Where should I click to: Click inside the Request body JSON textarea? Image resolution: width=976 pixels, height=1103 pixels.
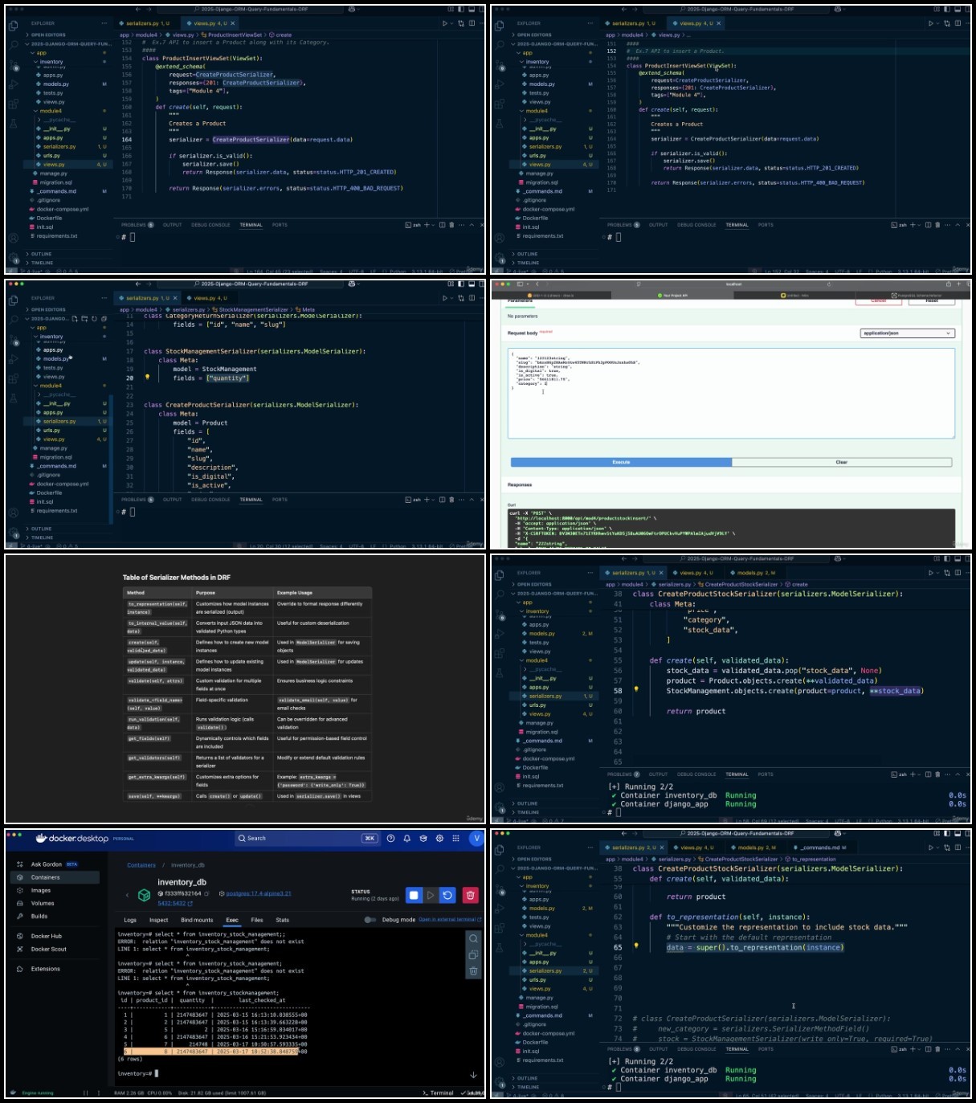pyautogui.click(x=731, y=393)
